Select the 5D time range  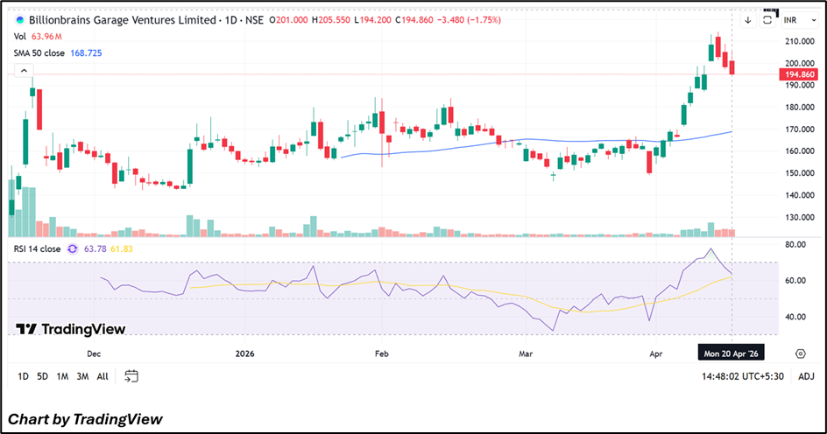[42, 376]
